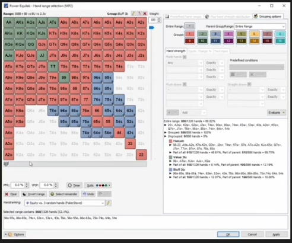Click the pencil icon beside Handranking dropdown
292x243 pixels.
click(109, 203)
